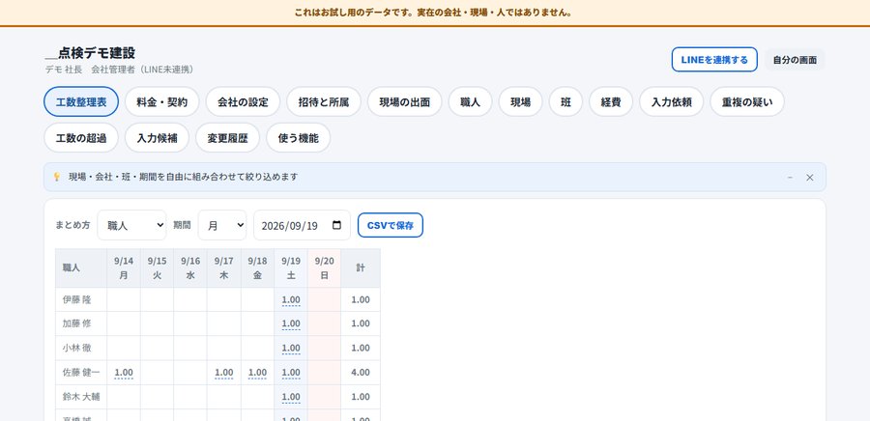Save the table with CSVで保存
This screenshot has height=421, width=870.
click(391, 225)
